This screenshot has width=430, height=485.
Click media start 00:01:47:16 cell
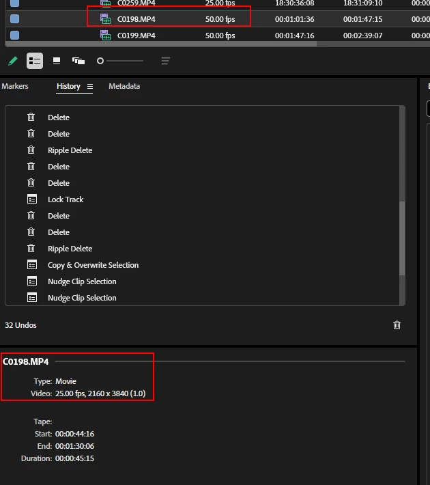pos(295,36)
